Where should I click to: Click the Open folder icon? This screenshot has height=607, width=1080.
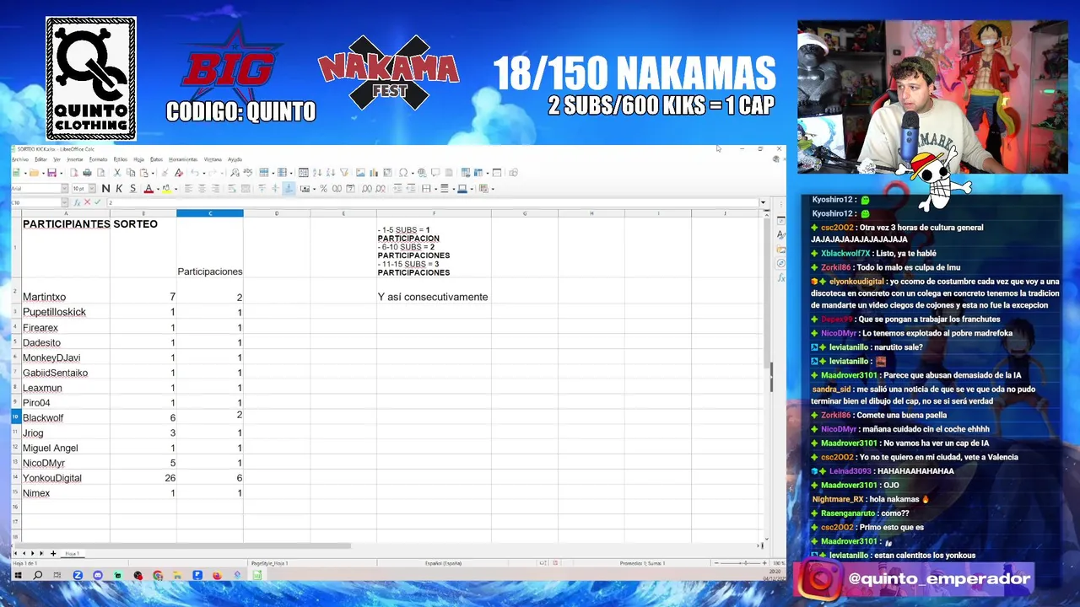point(34,173)
